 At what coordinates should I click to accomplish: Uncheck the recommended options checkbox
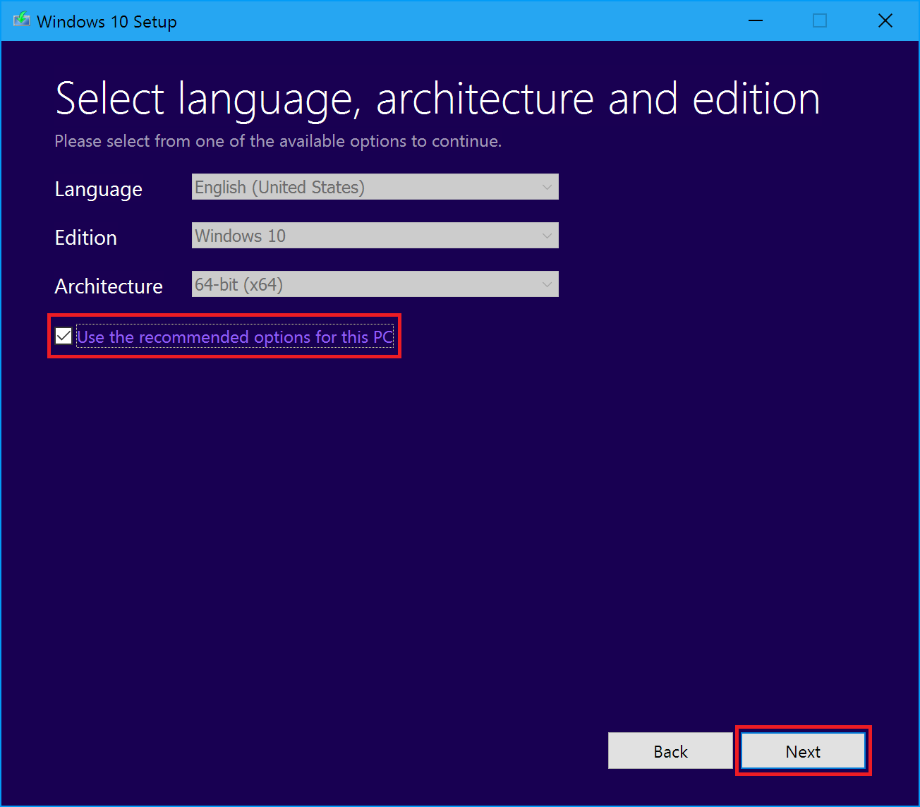pos(63,336)
